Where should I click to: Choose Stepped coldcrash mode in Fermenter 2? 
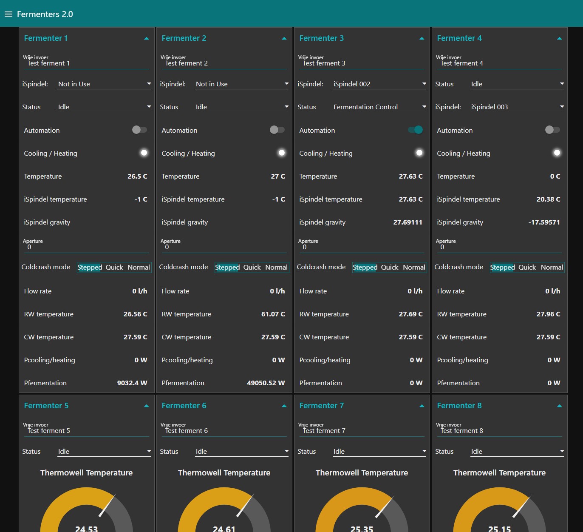tap(227, 267)
